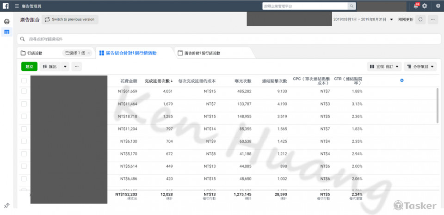444x215 pixels.
Task: Click the grid icon of 廣告組合 tab
Action: tap(102, 53)
